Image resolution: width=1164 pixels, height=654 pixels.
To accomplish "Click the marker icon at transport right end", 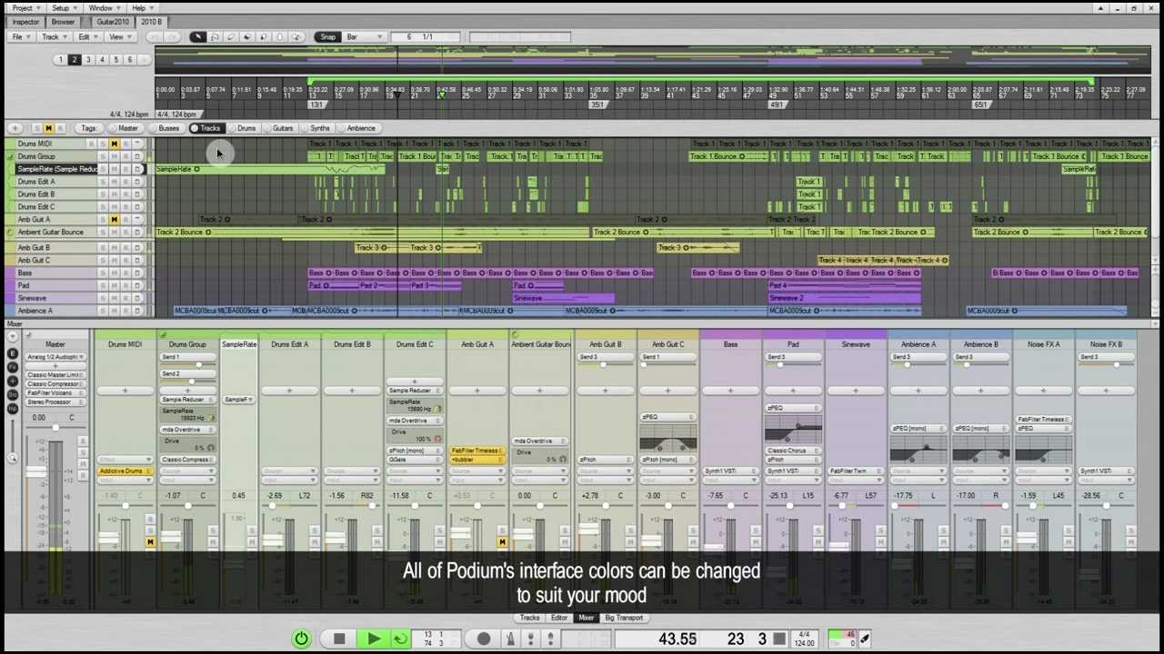I will coord(865,639).
